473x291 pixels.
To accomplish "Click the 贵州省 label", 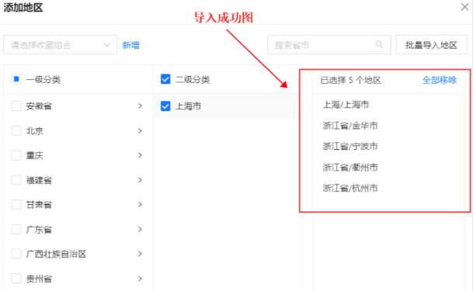I will 39,279.
